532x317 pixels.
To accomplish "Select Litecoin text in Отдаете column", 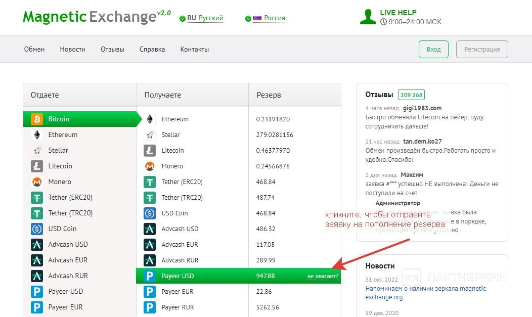I will (x=60, y=166).
